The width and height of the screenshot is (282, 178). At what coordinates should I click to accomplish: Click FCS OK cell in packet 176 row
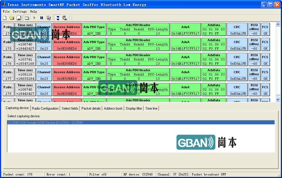pos(265,60)
